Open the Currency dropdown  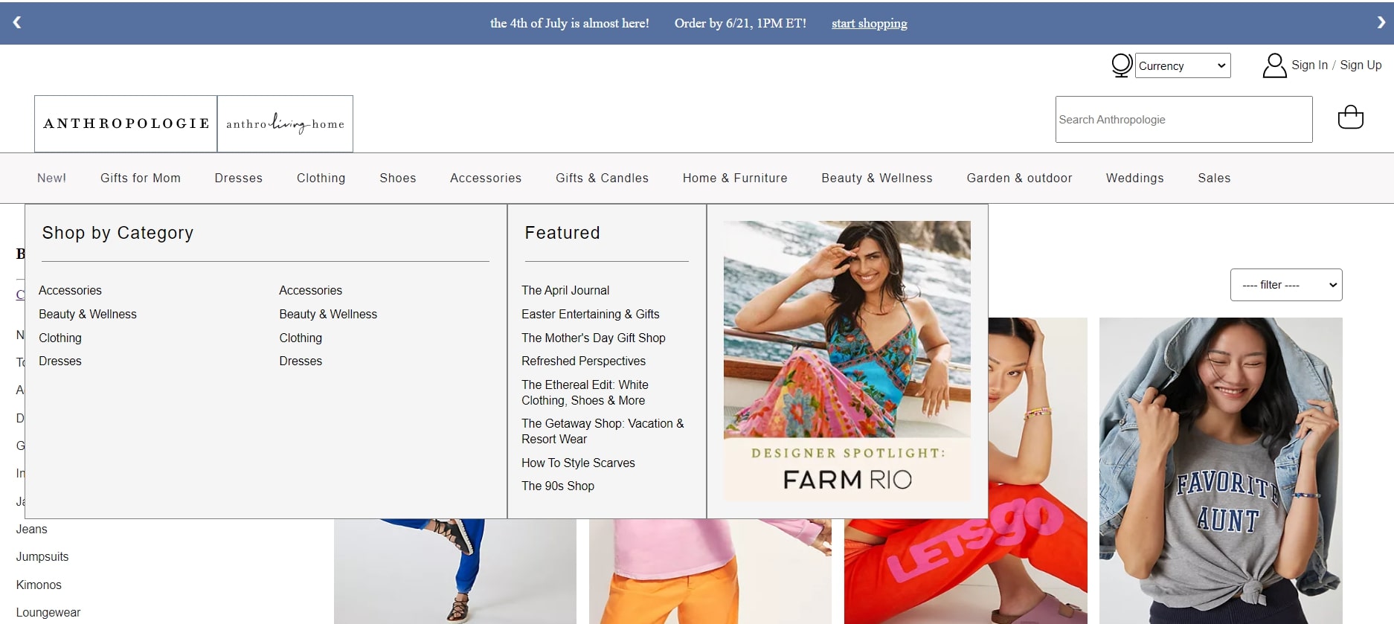(1183, 65)
